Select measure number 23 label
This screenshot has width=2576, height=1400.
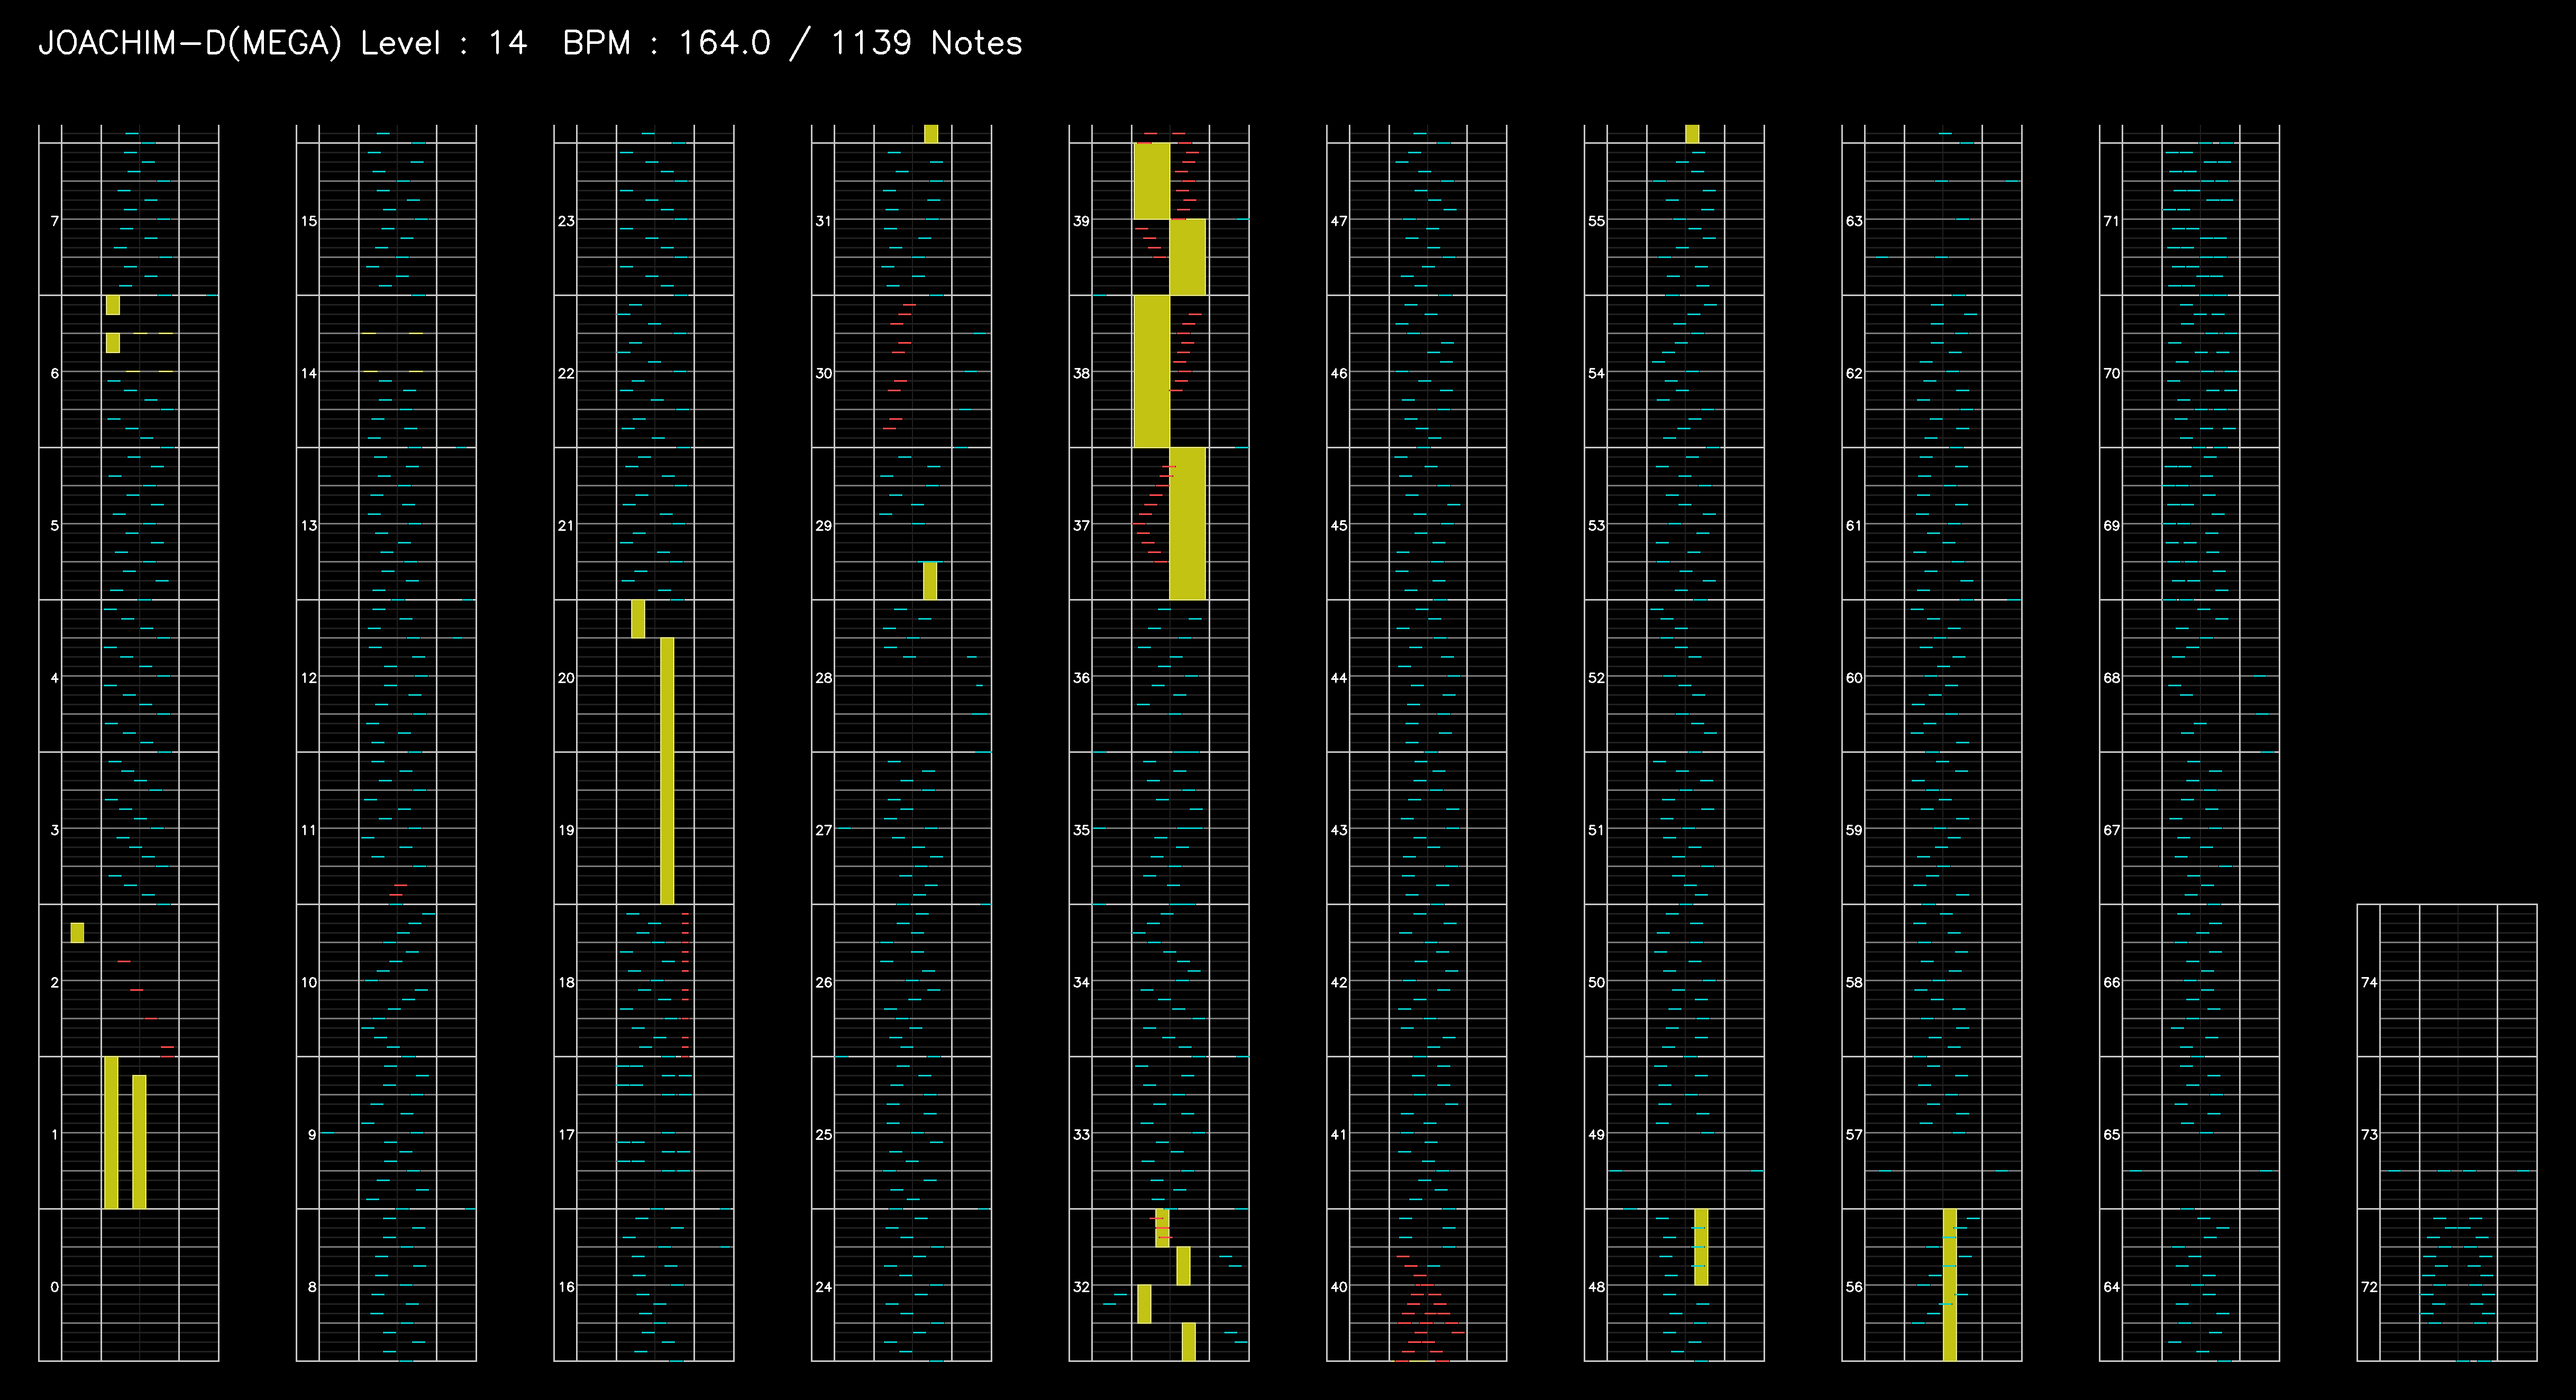(566, 221)
